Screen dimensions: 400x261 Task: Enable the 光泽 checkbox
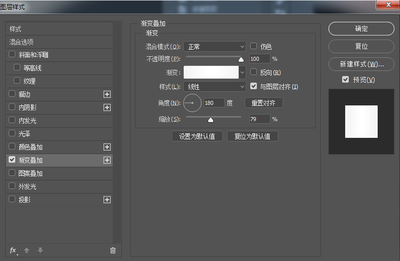[12, 133]
